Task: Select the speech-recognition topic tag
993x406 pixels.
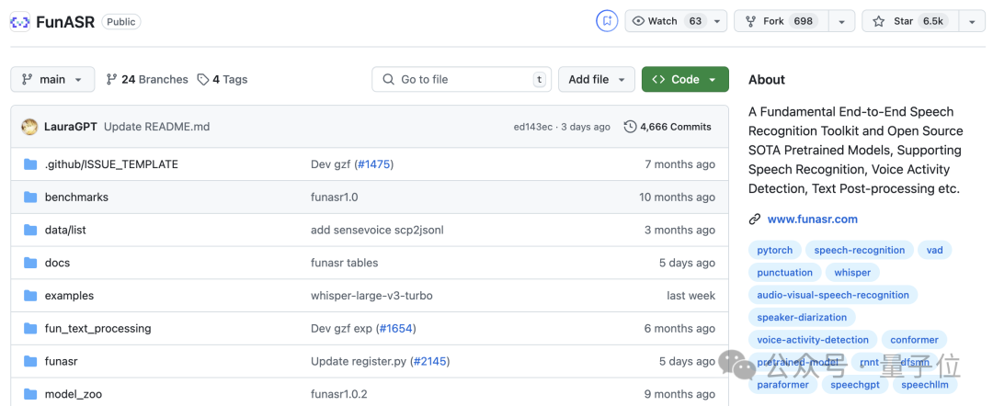Action: (860, 250)
